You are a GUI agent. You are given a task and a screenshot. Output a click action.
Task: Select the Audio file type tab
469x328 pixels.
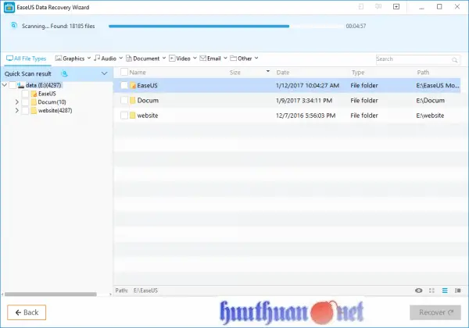point(105,59)
